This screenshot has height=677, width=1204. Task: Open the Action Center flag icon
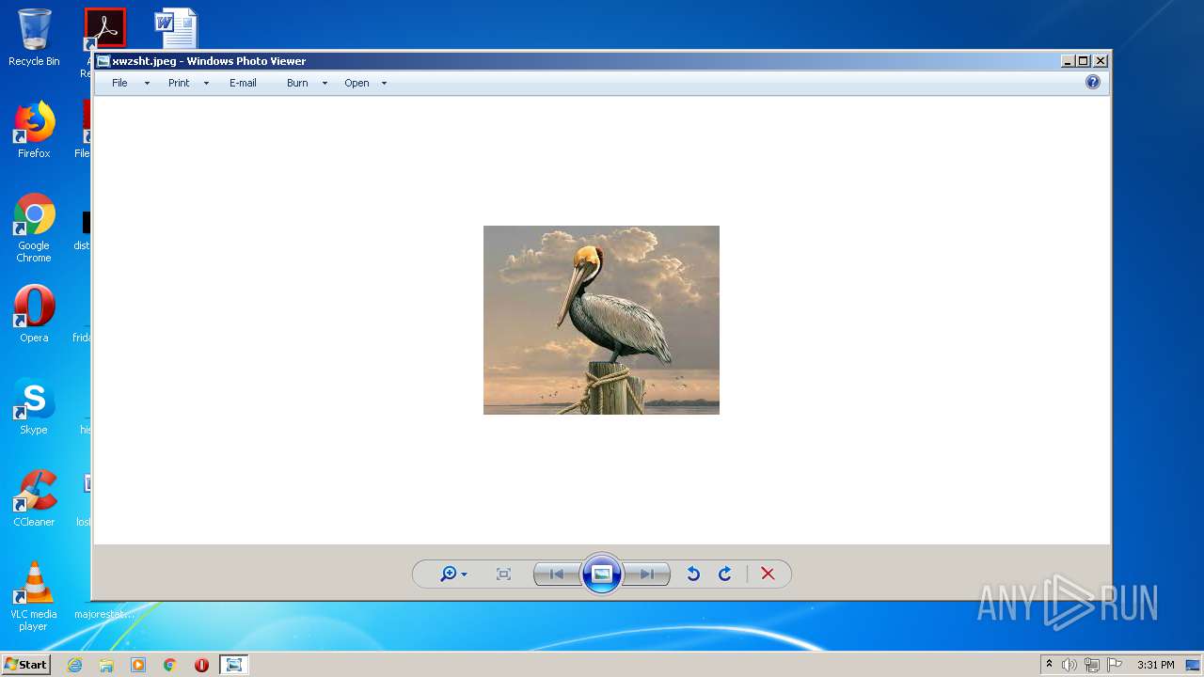[x=1115, y=665]
